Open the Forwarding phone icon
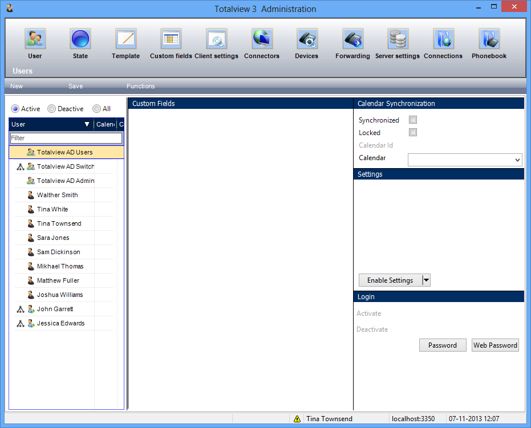 pos(352,39)
